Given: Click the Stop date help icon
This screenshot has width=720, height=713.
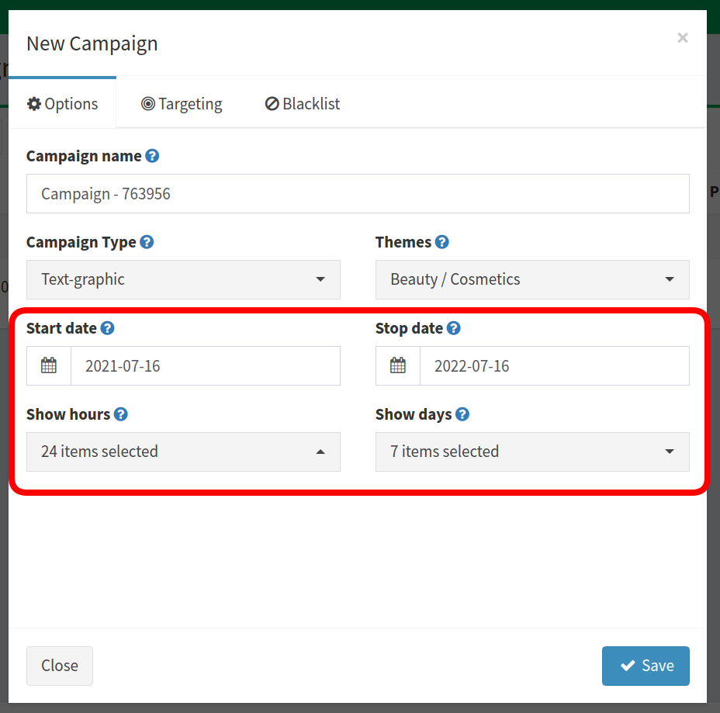Looking at the screenshot, I should click(x=453, y=328).
